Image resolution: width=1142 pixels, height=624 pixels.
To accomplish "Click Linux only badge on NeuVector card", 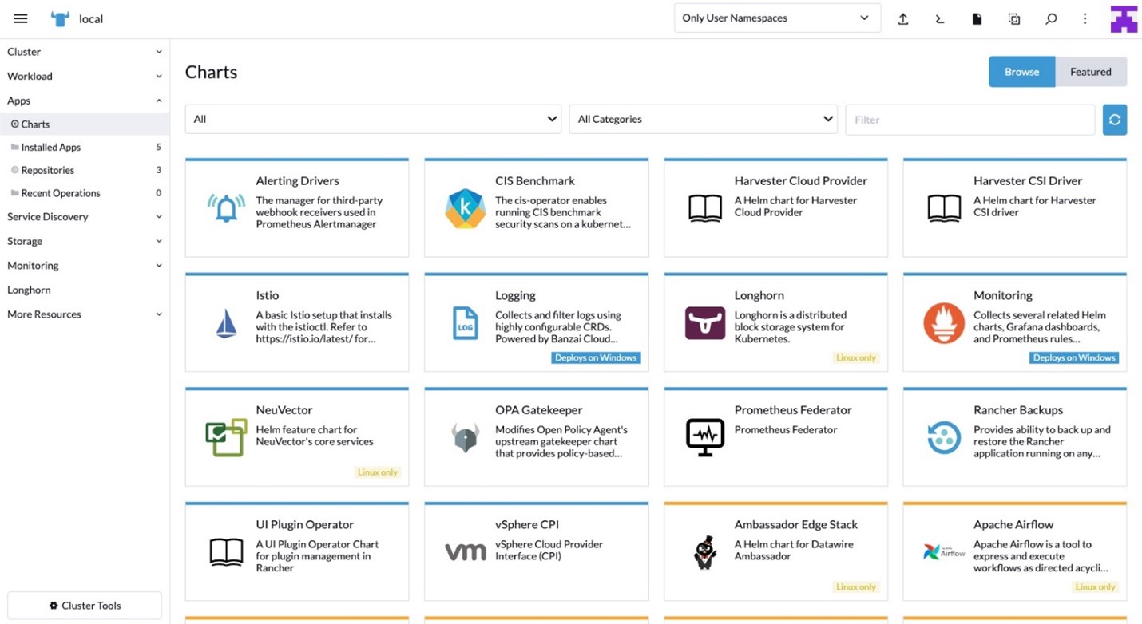I will click(377, 472).
